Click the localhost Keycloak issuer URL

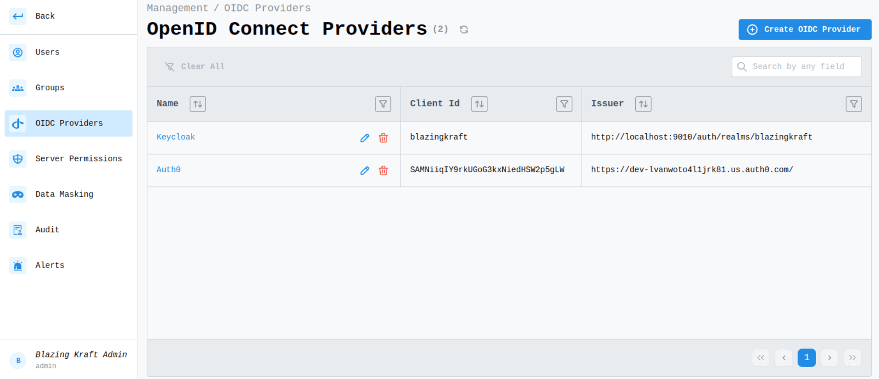[x=701, y=137]
